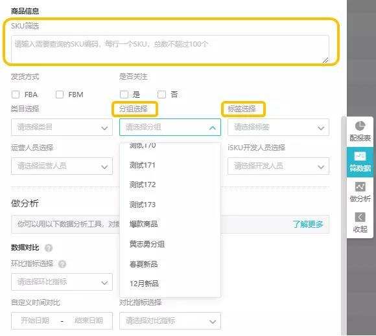Open the 请选择标签 dropdown
The image size is (376, 336).
point(278,127)
